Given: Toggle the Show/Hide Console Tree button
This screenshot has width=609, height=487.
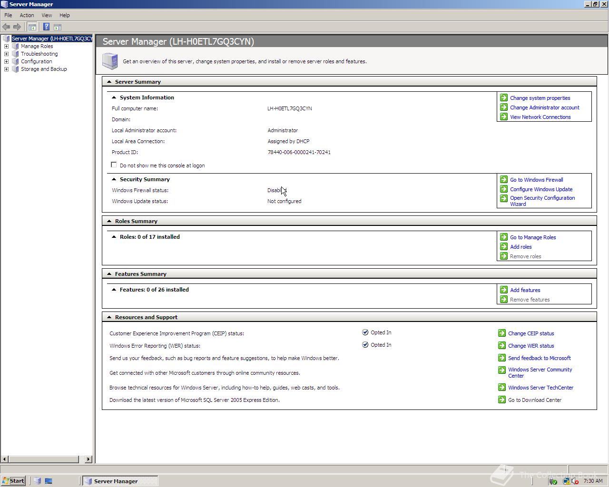Looking at the screenshot, I should coord(32,27).
